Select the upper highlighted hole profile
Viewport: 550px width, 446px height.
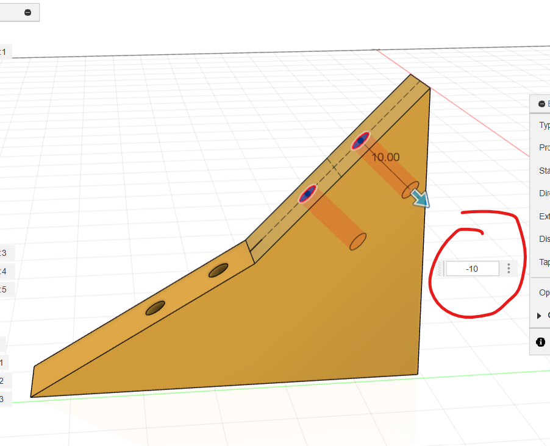(360, 141)
